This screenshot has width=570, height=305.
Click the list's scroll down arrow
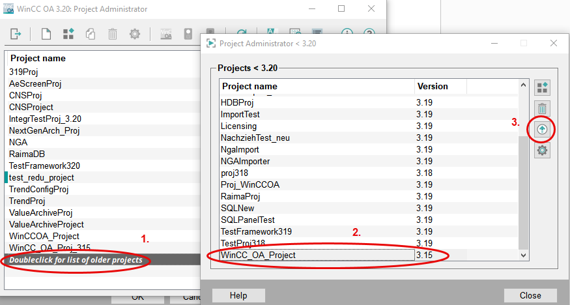(x=524, y=255)
